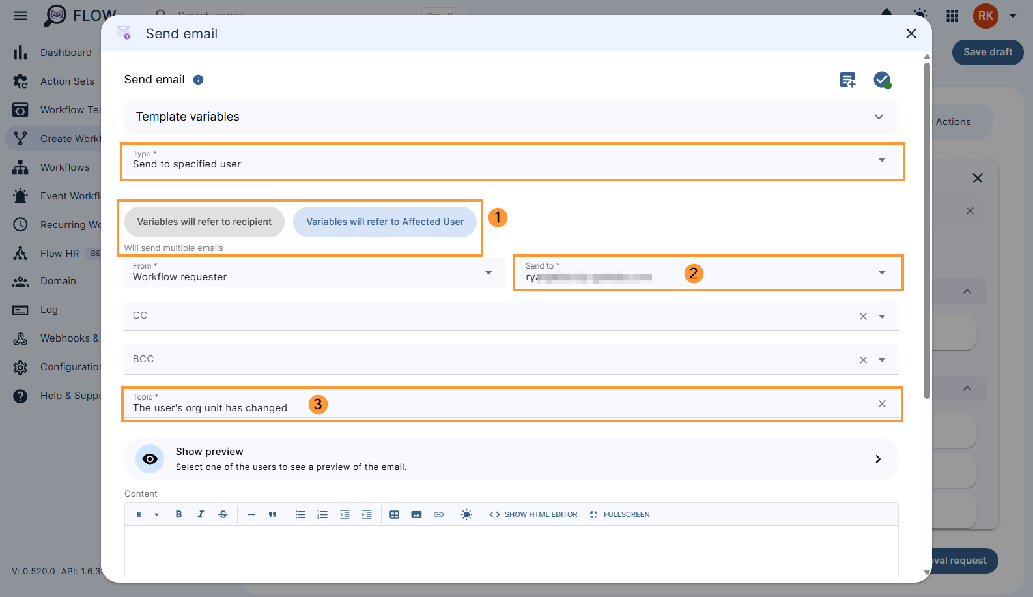
Task: Open Recurring Workflows clock icon
Action: tap(20, 225)
